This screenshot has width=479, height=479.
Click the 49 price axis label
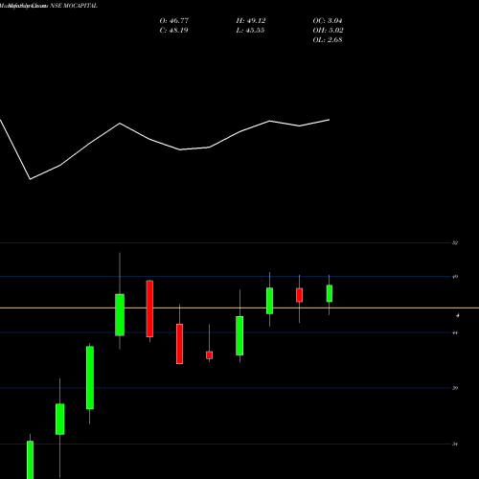[x=455, y=277]
